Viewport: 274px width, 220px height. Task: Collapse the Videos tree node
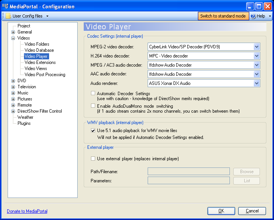[x=13, y=38]
